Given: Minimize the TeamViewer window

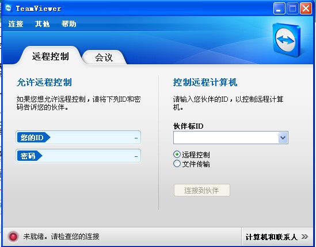Looking at the screenshot, I should 279,9.
